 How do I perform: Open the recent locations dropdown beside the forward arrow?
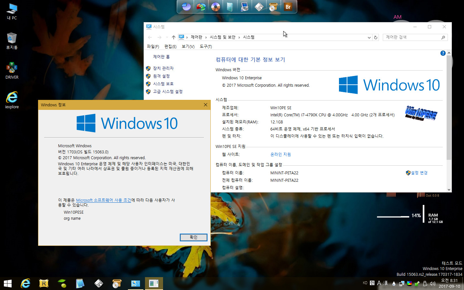pyautogui.click(x=167, y=37)
